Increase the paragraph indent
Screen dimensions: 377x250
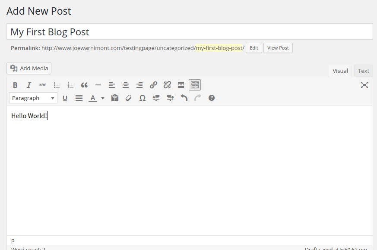[x=170, y=98]
